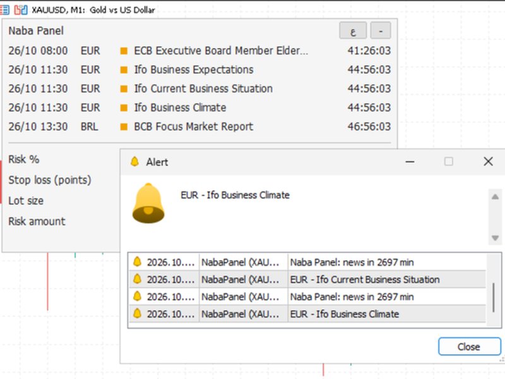
Task: Select the 'EUR - Ifo Current Business Situation' alert list row
Action: point(307,279)
